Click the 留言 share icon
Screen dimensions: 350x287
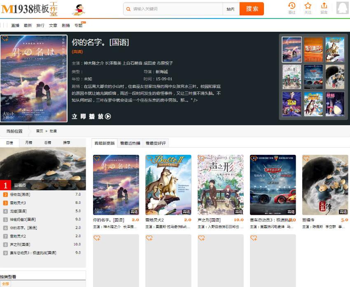click(324, 7)
